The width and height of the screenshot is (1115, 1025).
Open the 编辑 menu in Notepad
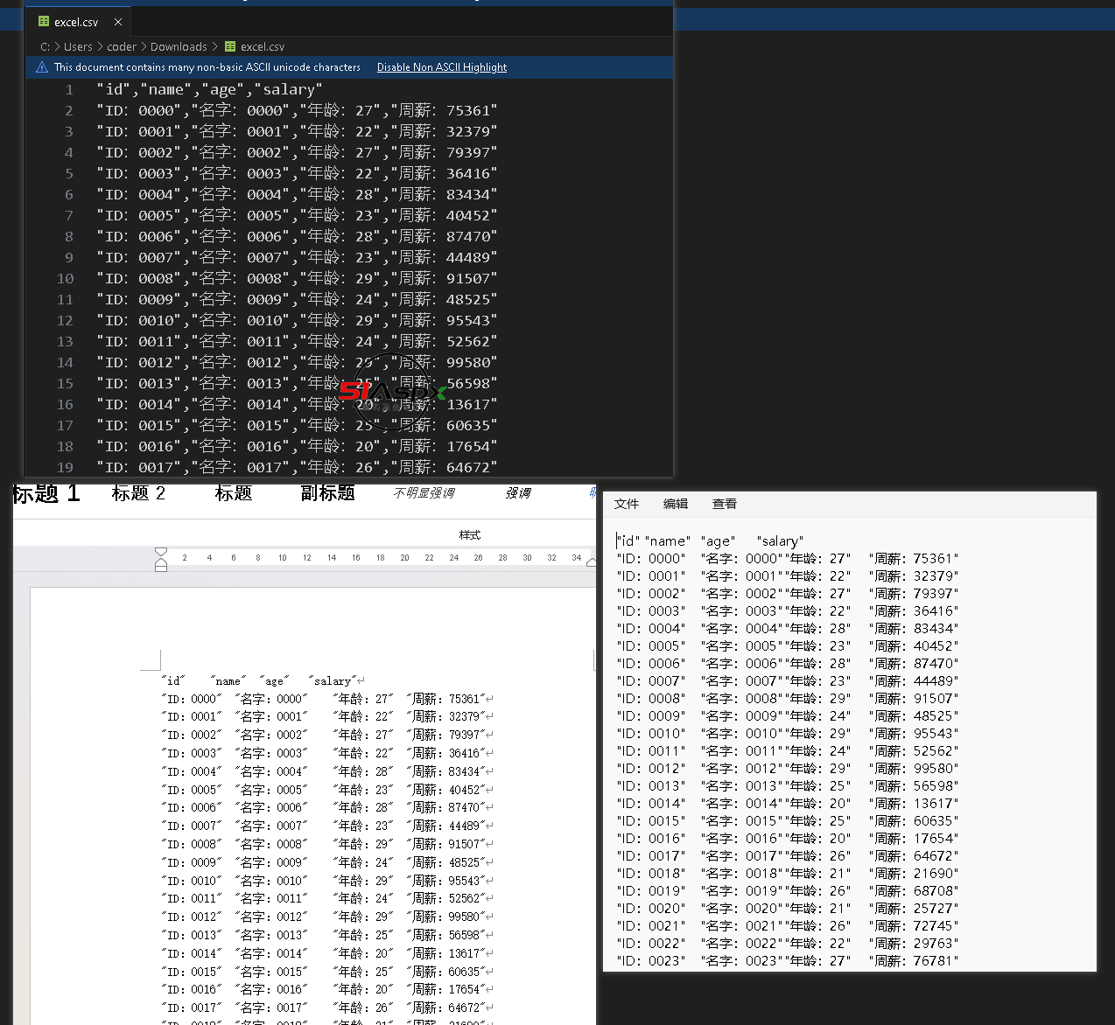pyautogui.click(x=675, y=504)
